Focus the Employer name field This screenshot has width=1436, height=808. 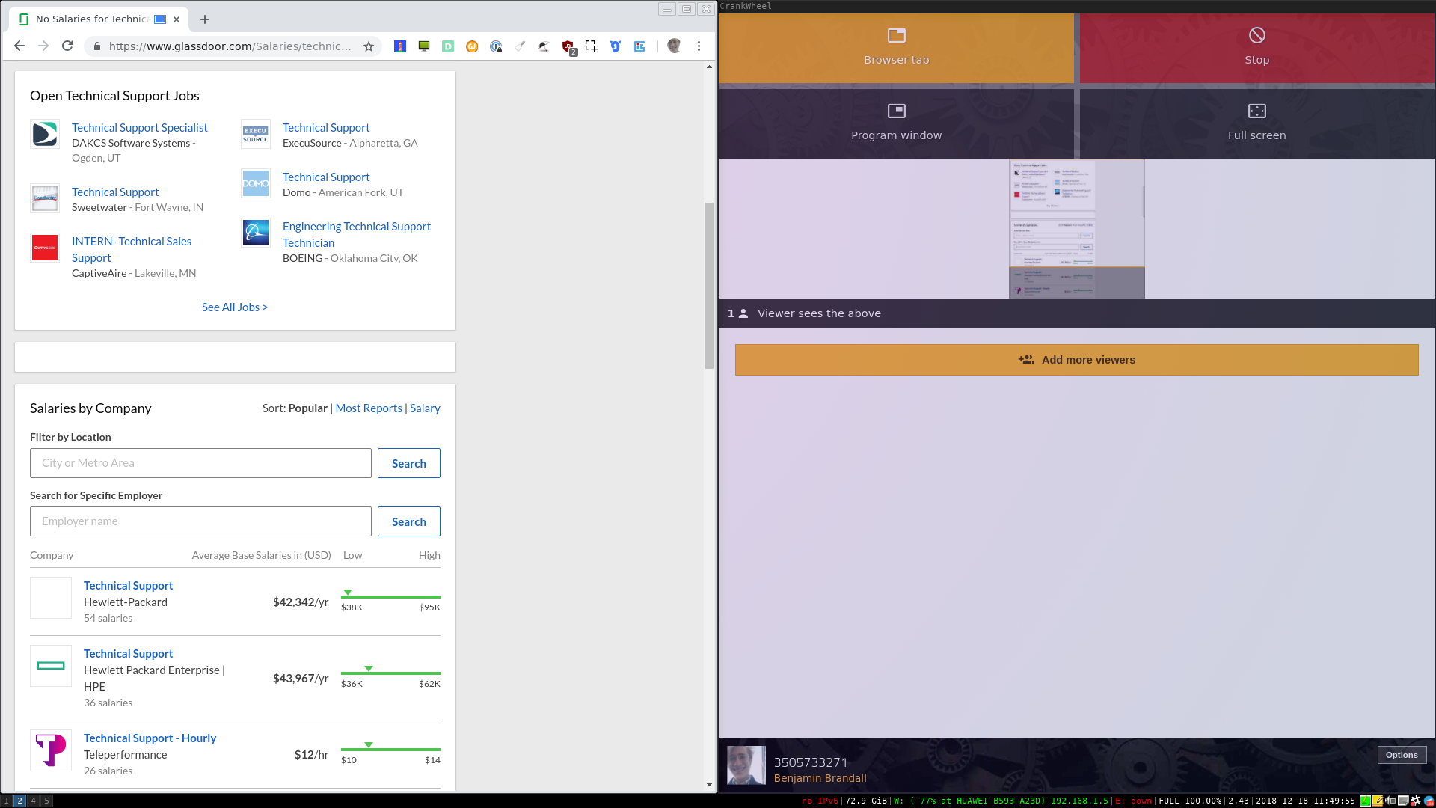click(200, 521)
